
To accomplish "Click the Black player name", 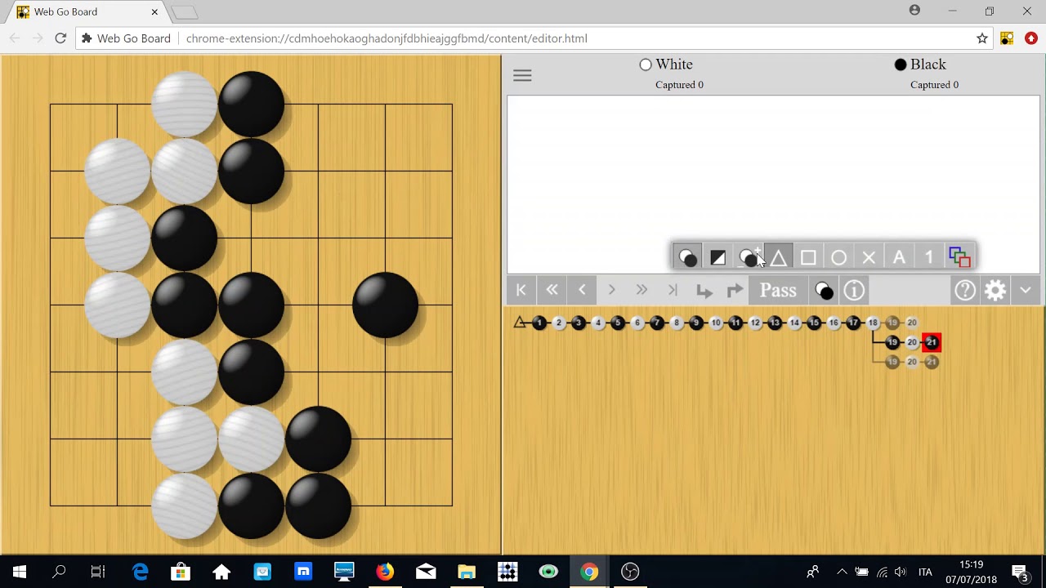I will click(x=928, y=65).
